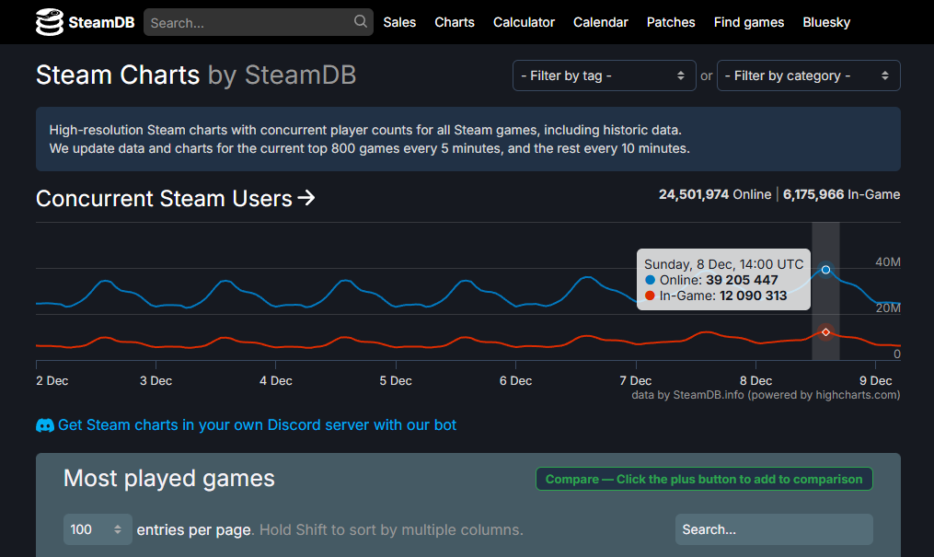Open the entries per page selector
The width and height of the screenshot is (934, 557).
point(98,529)
